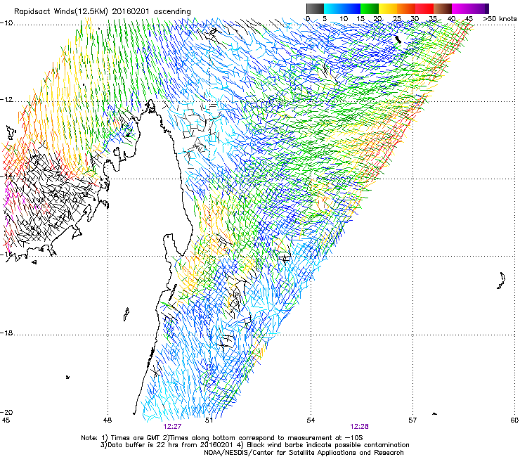Select the green 15-20 knots color band
The height and width of the screenshot is (457, 520).
pos(370,8)
